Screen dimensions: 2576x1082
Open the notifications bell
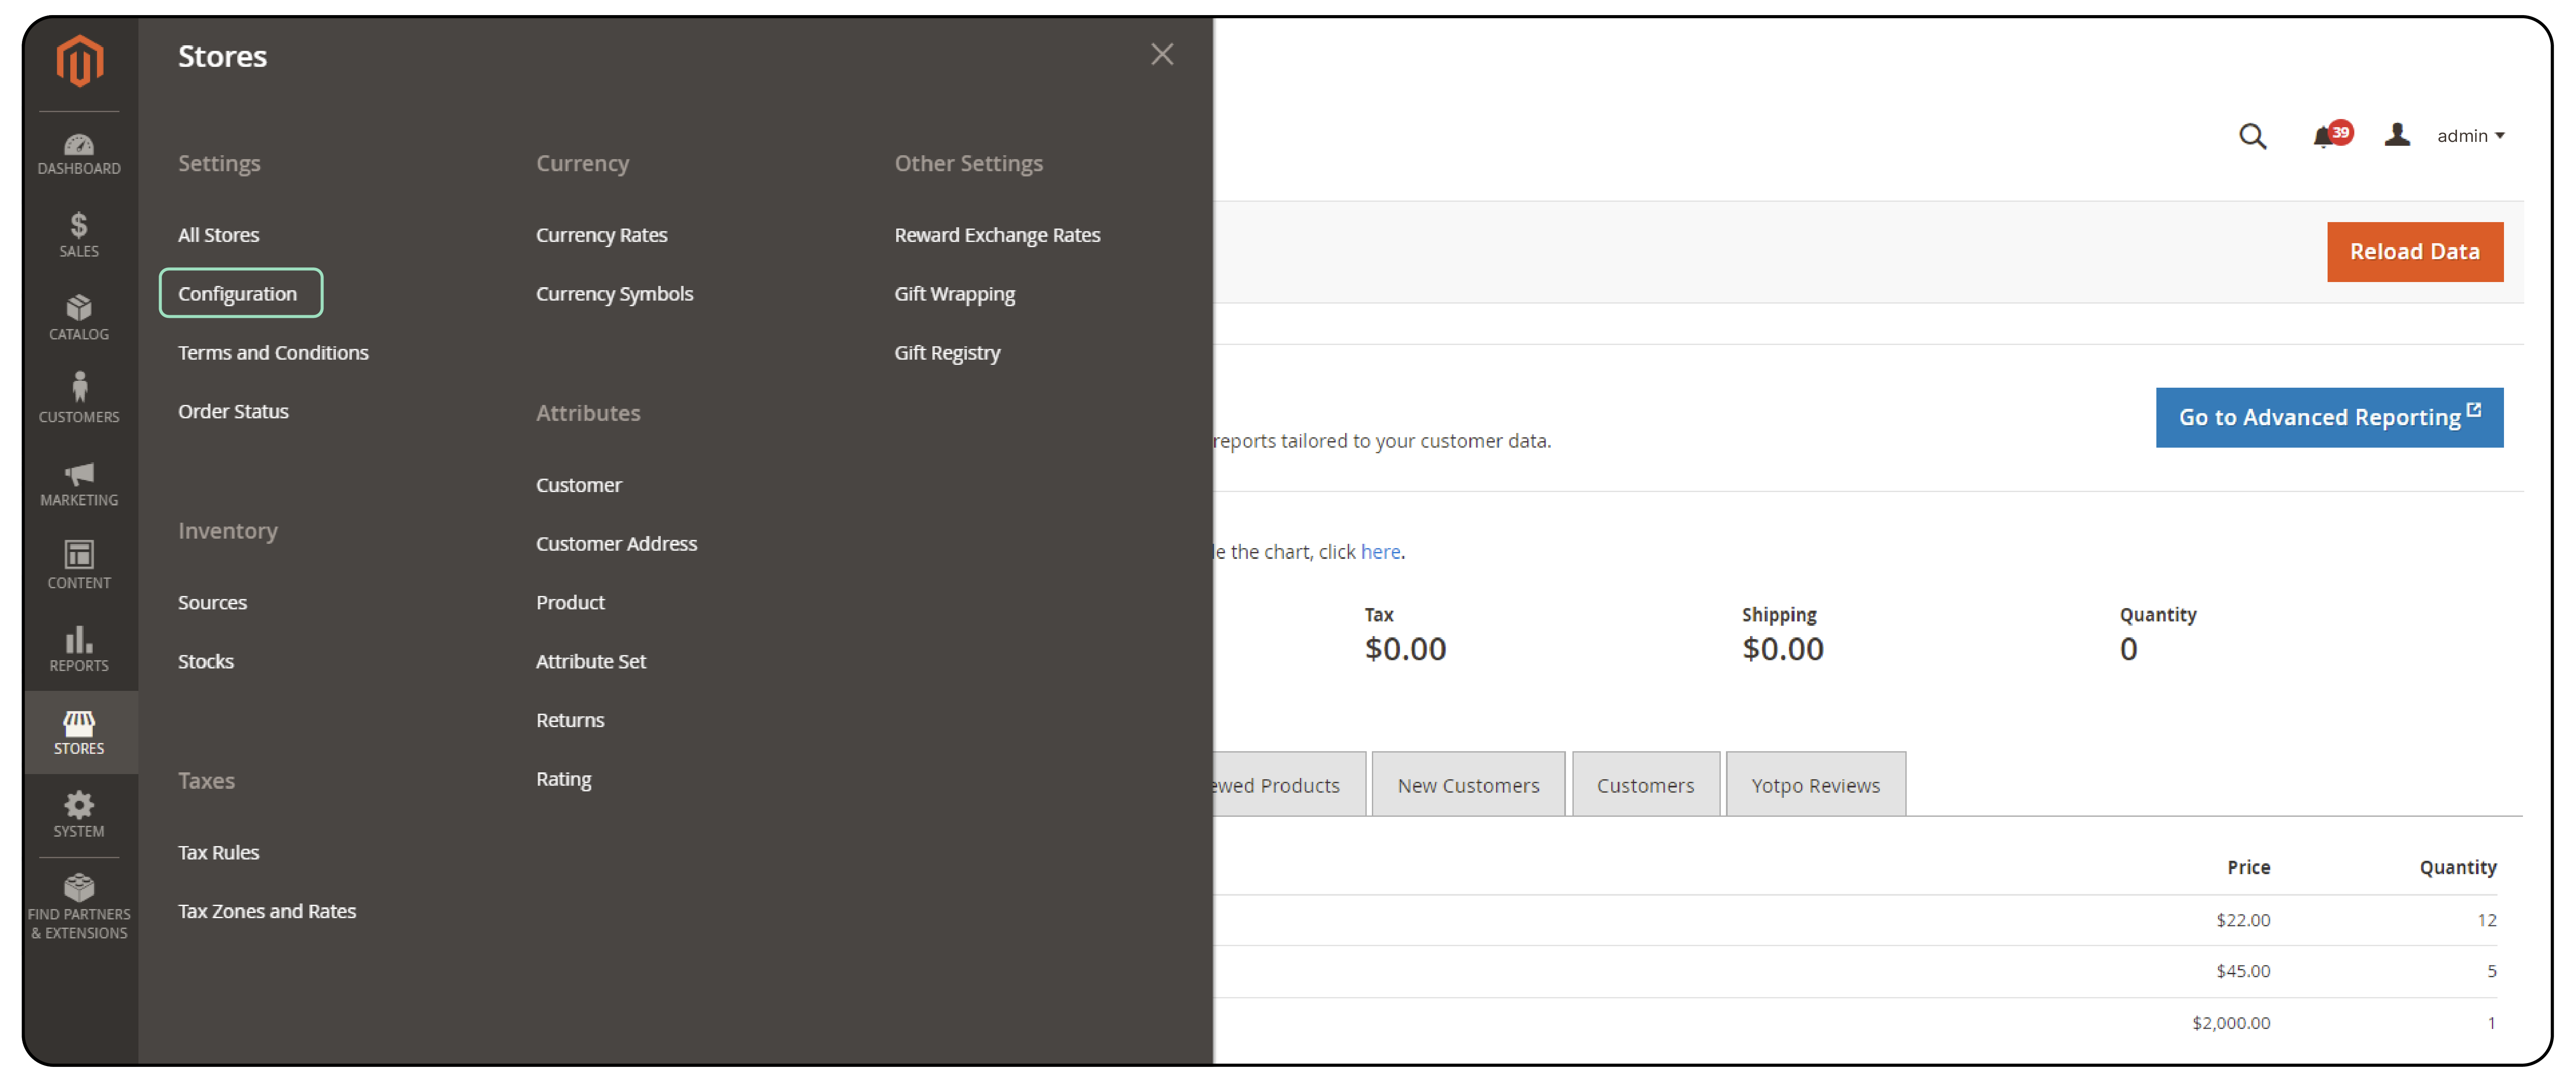pos(2331,135)
